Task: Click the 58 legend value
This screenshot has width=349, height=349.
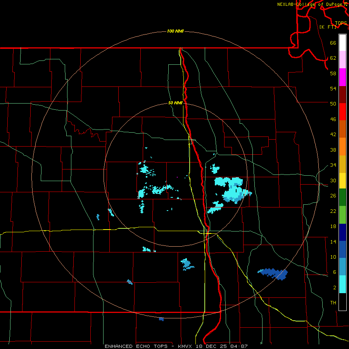Action: click(333, 73)
